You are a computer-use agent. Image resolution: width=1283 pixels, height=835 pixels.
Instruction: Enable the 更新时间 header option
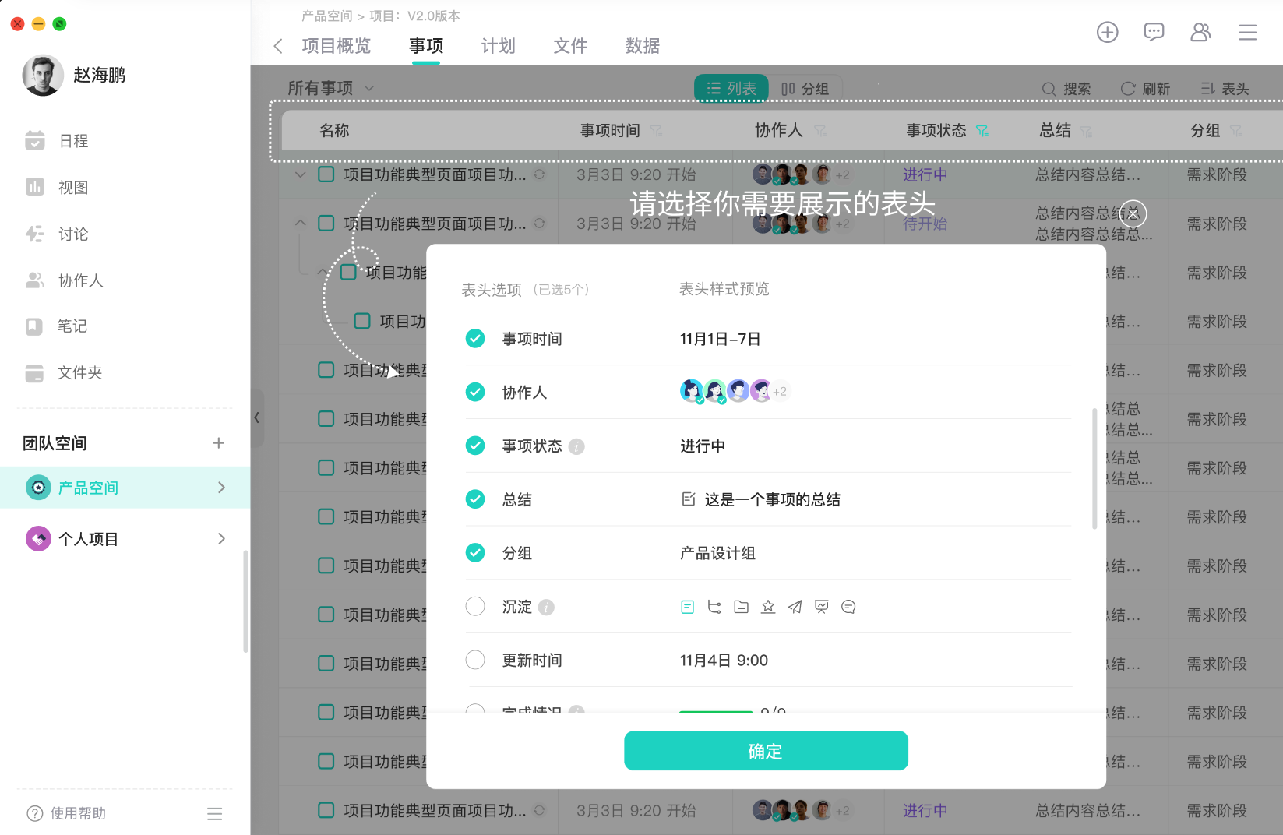point(475,661)
